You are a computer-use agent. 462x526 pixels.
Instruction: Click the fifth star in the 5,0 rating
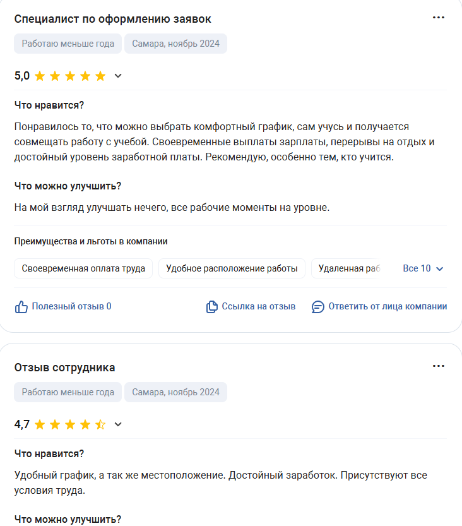click(x=101, y=76)
